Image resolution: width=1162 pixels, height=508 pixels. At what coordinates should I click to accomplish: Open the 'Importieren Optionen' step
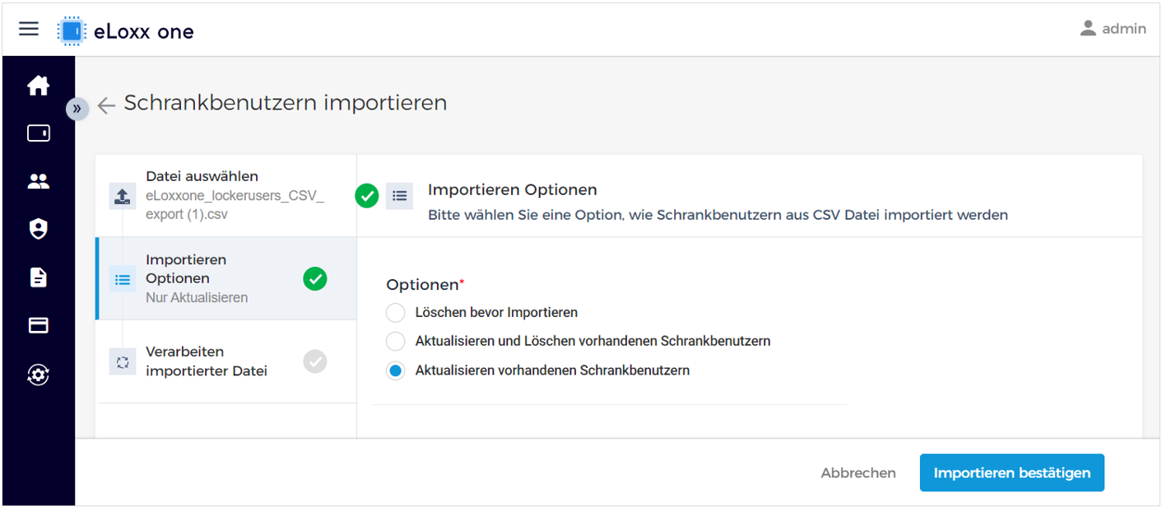(226, 279)
